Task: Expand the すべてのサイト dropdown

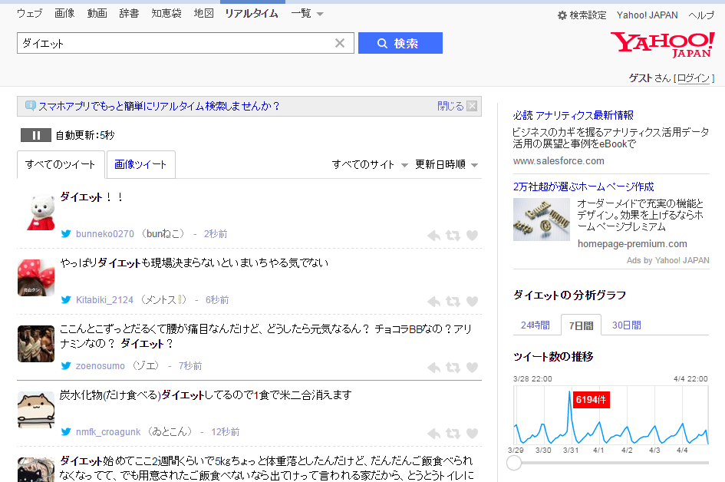Action: [x=370, y=165]
